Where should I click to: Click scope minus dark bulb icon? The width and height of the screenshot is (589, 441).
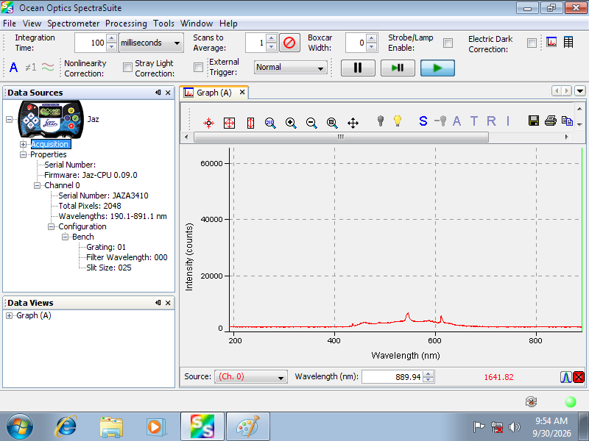click(x=440, y=121)
